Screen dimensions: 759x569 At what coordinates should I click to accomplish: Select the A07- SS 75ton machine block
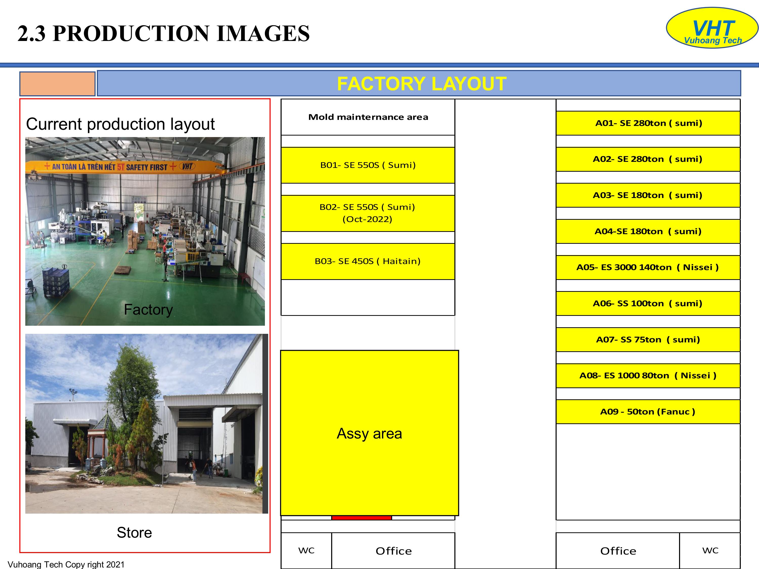648,340
